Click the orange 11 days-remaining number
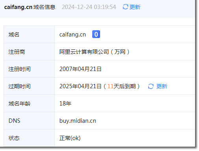199x151 pixels. 110,86
